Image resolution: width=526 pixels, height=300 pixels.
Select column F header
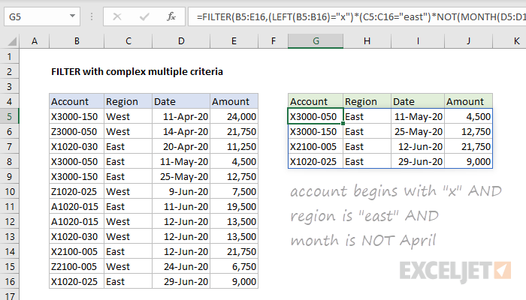pos(273,41)
